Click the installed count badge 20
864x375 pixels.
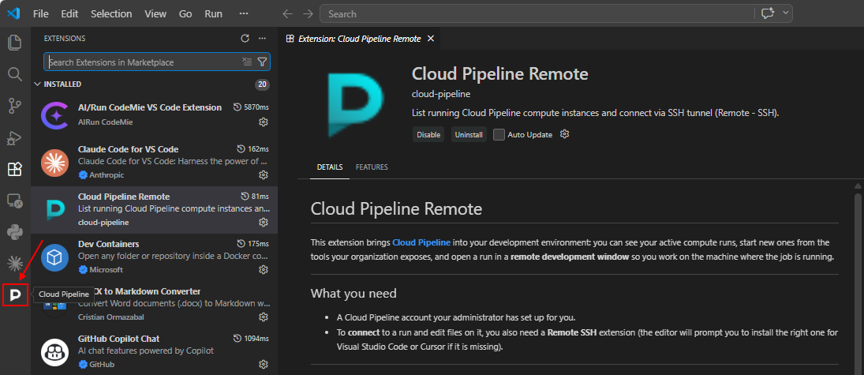click(262, 84)
